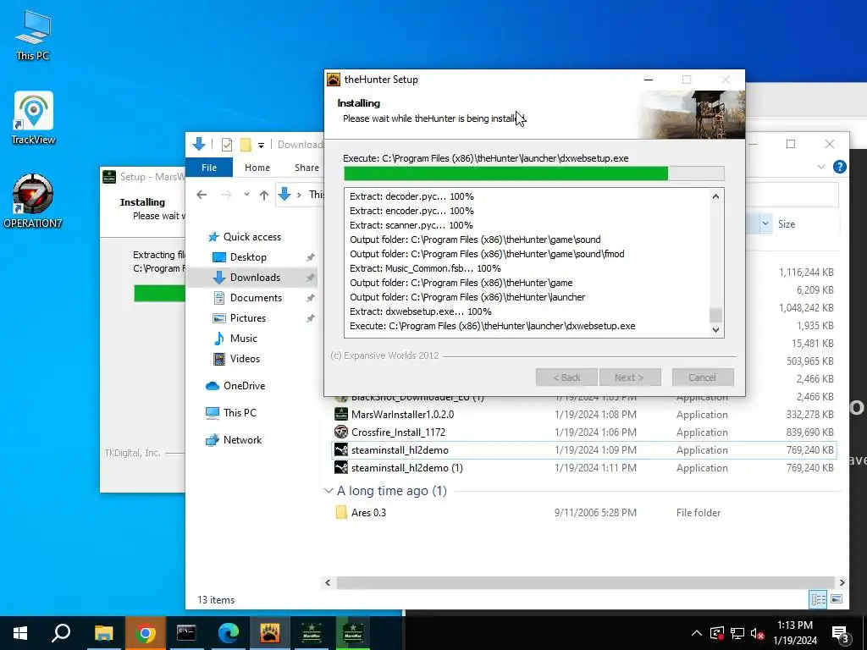The height and width of the screenshot is (650, 867).
Task: Click the Windows Start button
Action: click(x=20, y=633)
